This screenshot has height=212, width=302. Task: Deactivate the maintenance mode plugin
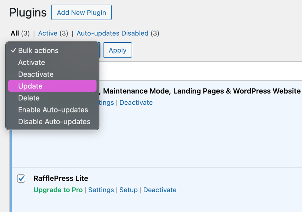[x=136, y=102]
